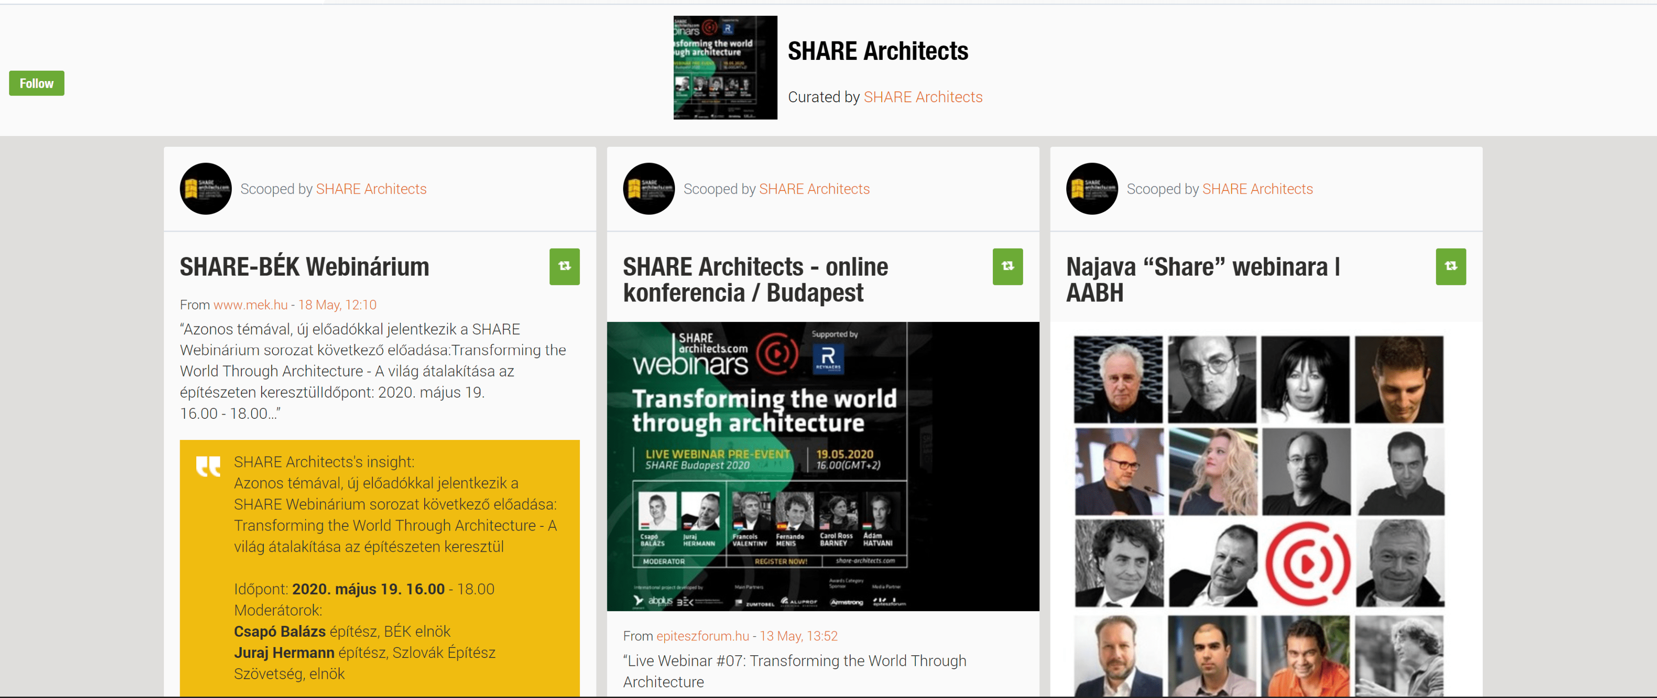Image resolution: width=1657 pixels, height=698 pixels.
Task: Click the 18 May, 12:10 timestamp
Action: coord(337,305)
